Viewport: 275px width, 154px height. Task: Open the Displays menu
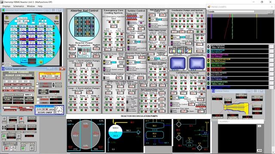(6, 6)
